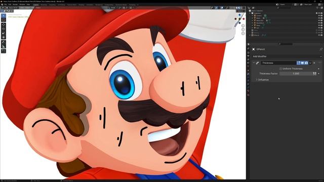Select the Scale tool
The width and height of the screenshot is (324, 182).
pos(4,33)
